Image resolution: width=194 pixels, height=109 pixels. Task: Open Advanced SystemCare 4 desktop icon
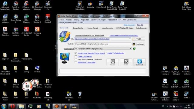coord(5,6)
